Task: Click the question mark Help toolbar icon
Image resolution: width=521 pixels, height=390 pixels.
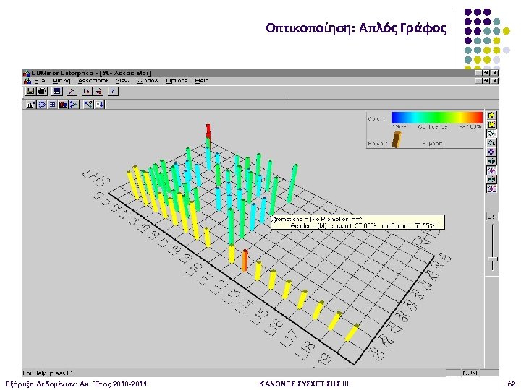Action: pyautogui.click(x=113, y=91)
